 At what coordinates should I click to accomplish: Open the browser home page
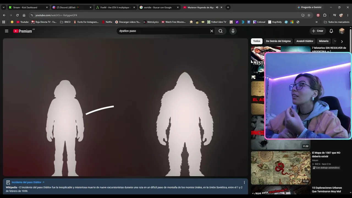(x=24, y=15)
